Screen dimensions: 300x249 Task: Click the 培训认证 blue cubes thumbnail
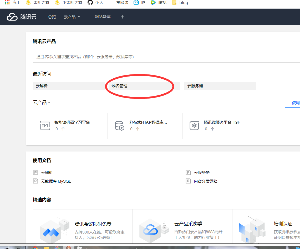[252, 230]
